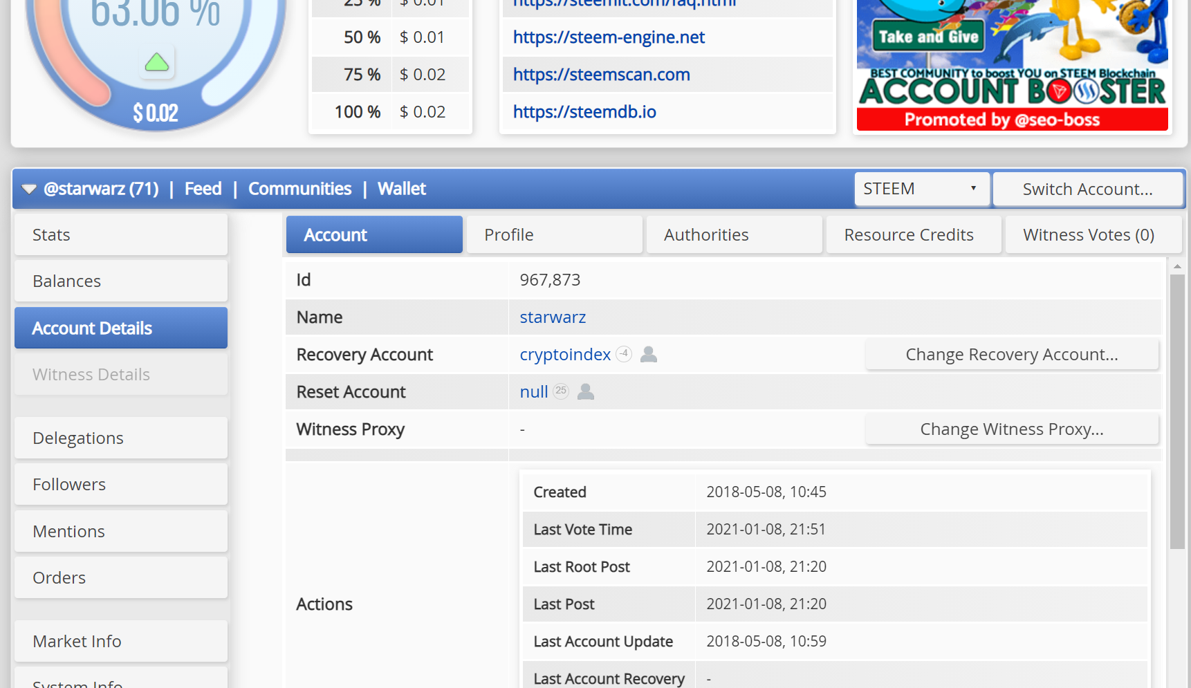
Task: Switch to the Profile tab
Action: [554, 235]
